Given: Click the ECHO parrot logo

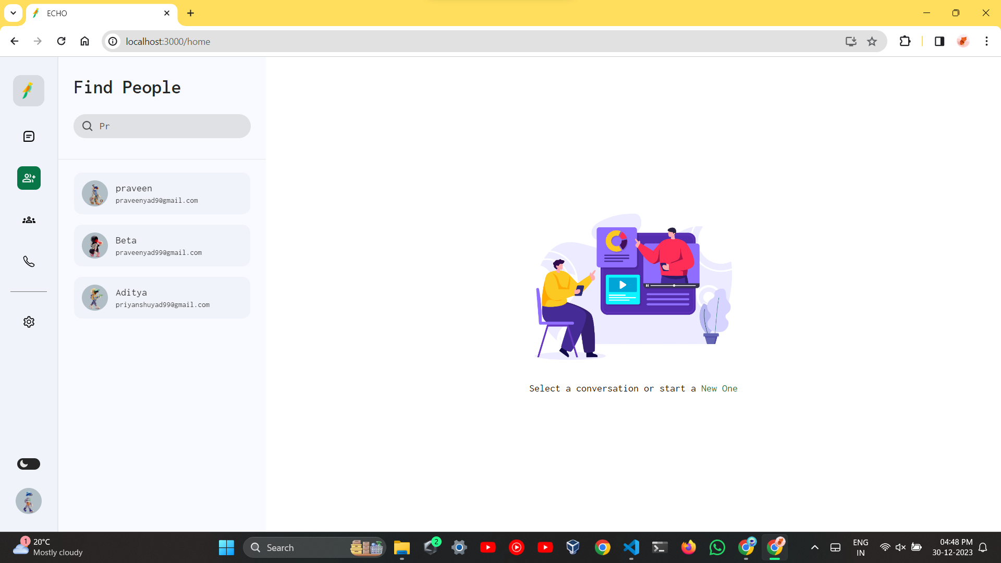Looking at the screenshot, I should pyautogui.click(x=29, y=91).
